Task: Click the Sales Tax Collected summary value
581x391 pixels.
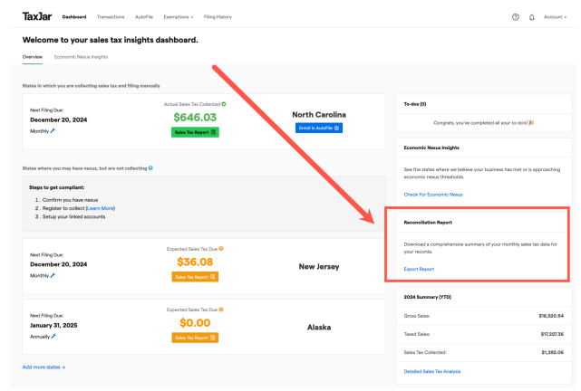Action: [553, 352]
